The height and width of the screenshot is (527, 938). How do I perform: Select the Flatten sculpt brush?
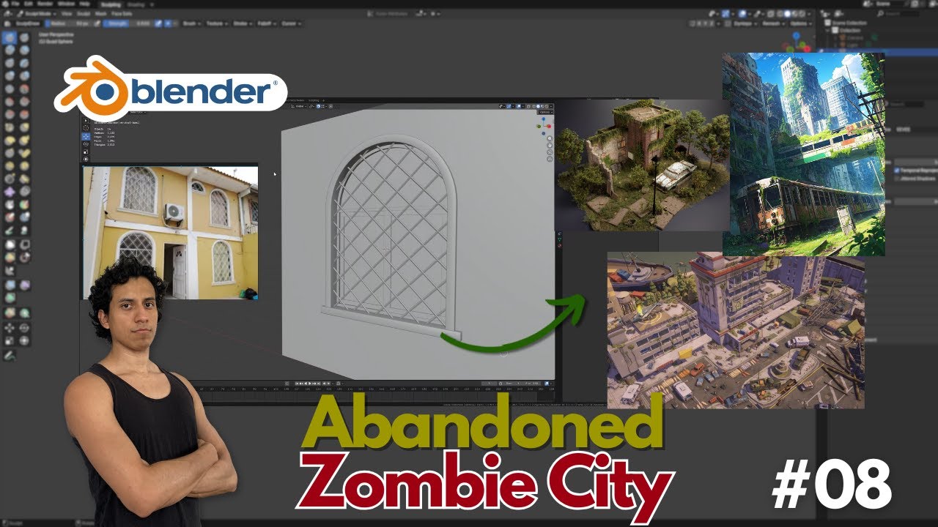(10, 102)
